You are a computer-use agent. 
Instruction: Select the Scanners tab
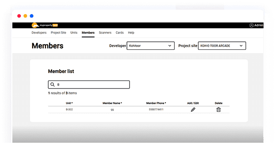(x=105, y=33)
